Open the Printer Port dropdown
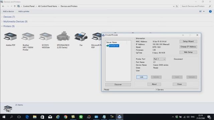This screenshot has height=120, width=214. [x=159, y=59]
